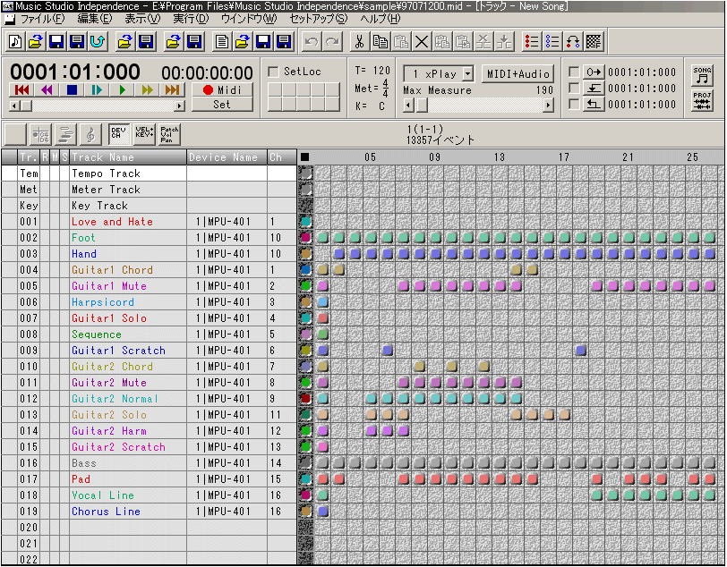Viewport: 727px width, 567px height.
Task: Click the treble clef score icon
Action: (90, 134)
